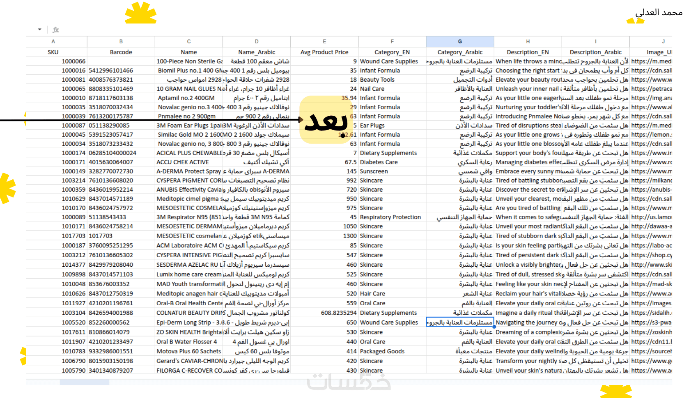Click the ACCU CHEK ACTIVE cell
698x398 pixels.
tap(189, 162)
